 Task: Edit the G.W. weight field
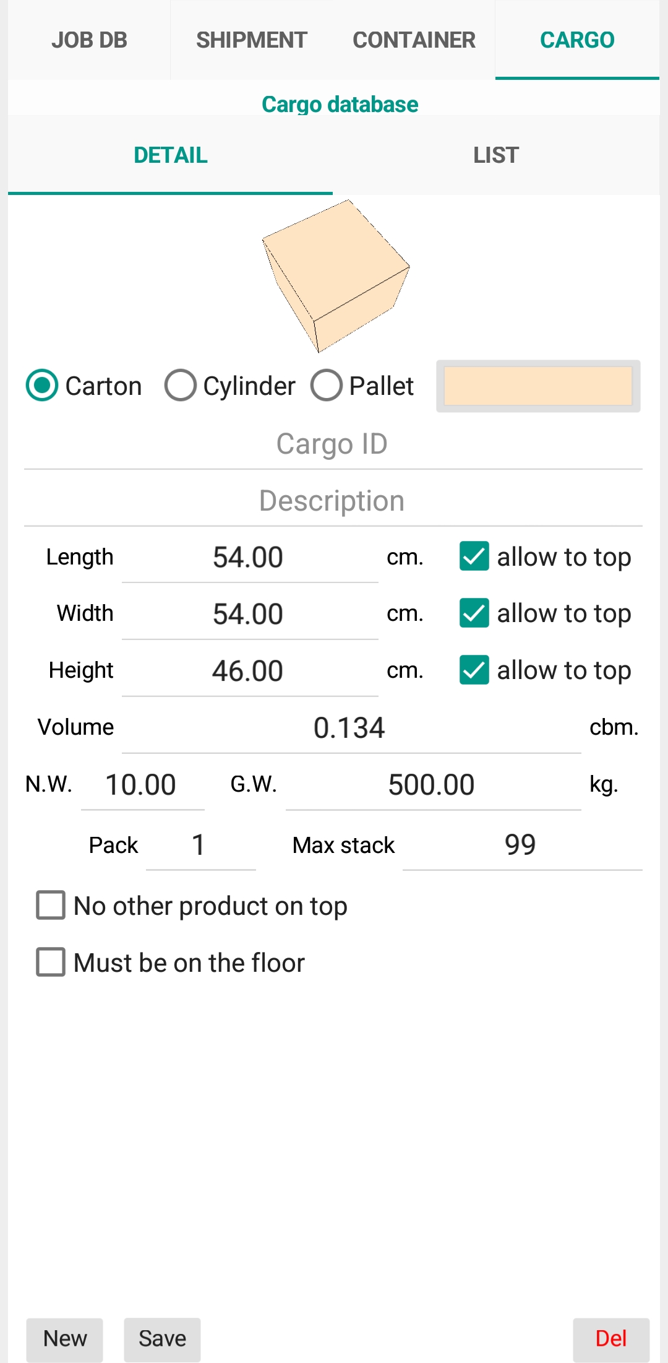(x=433, y=785)
